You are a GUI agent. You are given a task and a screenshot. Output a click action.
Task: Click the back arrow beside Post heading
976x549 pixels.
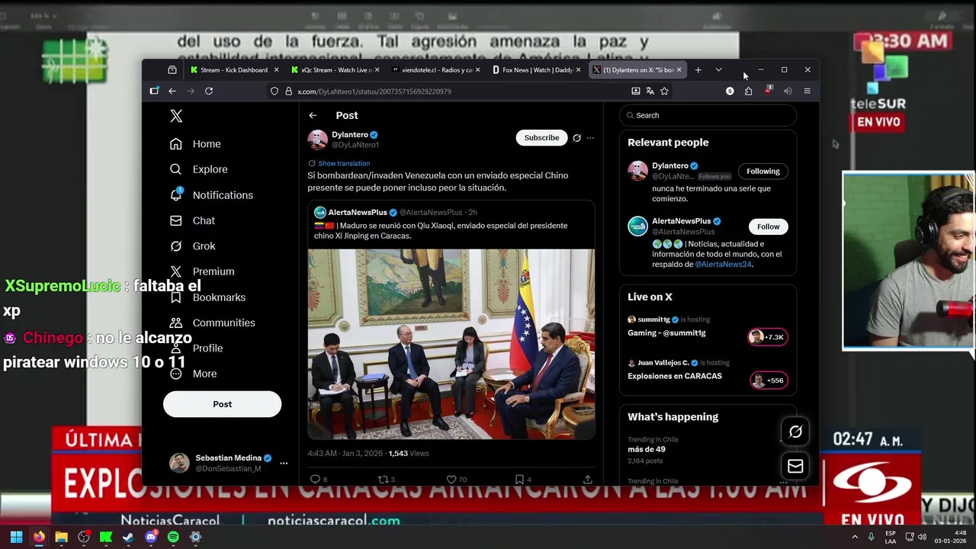[x=313, y=115]
